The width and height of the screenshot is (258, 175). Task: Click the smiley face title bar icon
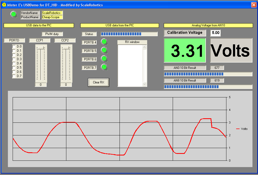click(4, 5)
